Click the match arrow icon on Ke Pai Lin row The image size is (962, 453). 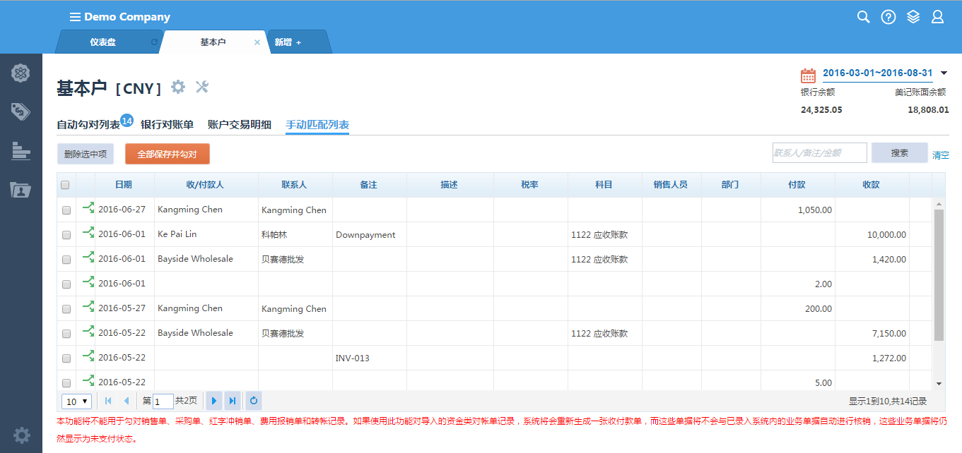point(88,233)
